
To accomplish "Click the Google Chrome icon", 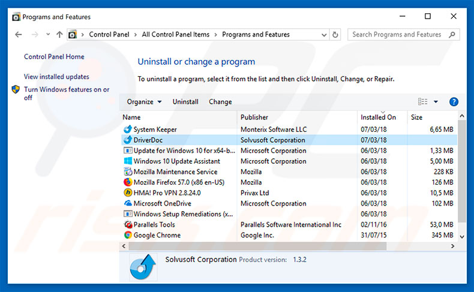I will click(x=128, y=235).
